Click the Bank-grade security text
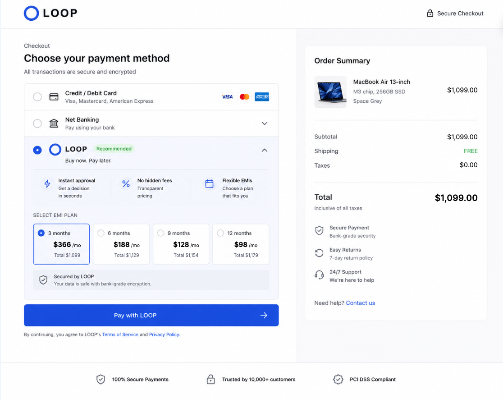 [x=352, y=236]
